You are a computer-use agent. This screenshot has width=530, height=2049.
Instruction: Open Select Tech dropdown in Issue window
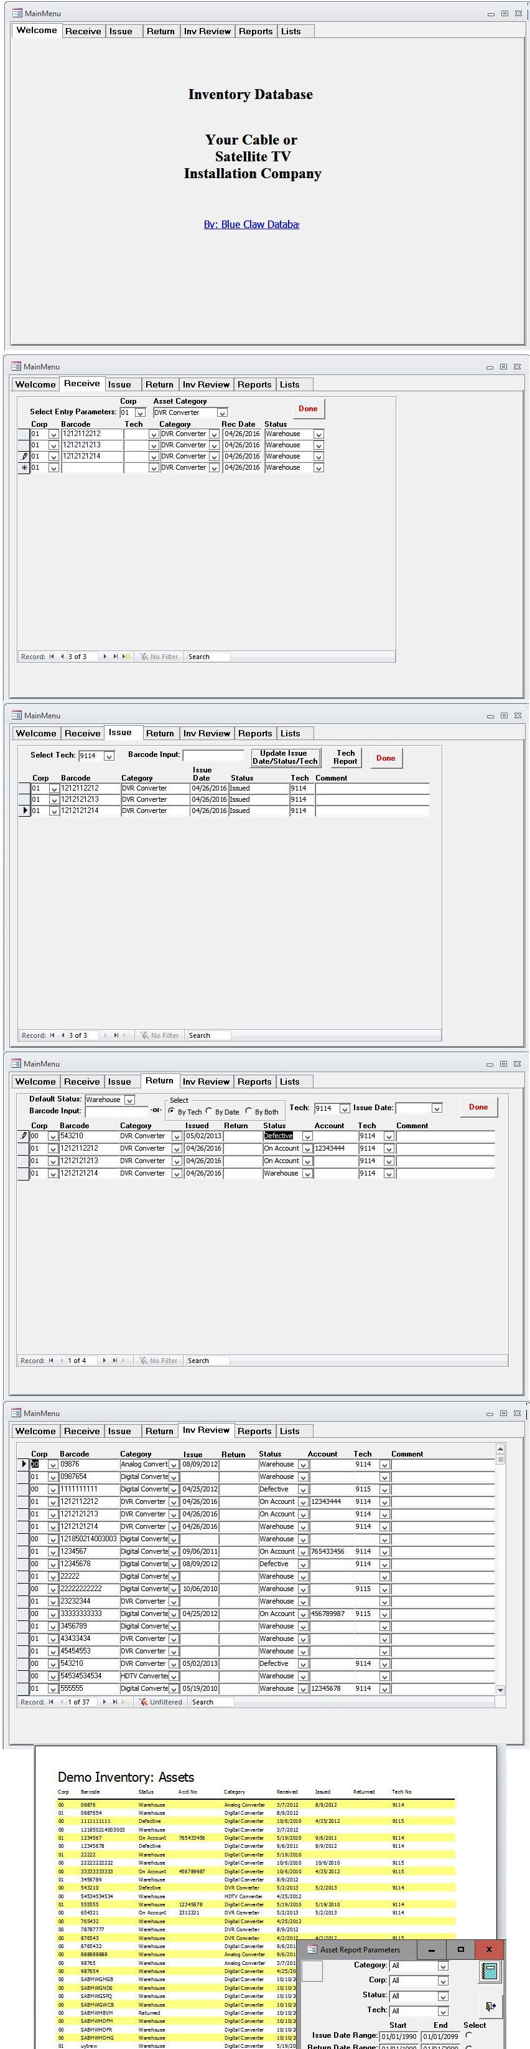(x=109, y=756)
